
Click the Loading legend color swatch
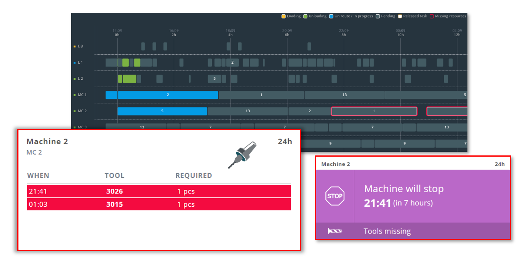click(x=284, y=16)
